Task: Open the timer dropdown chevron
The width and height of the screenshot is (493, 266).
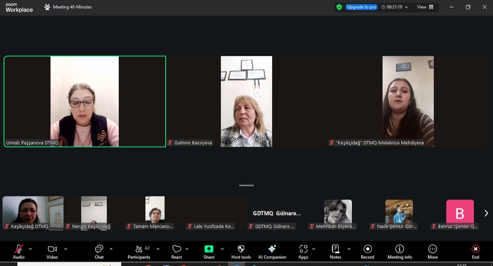Action: click(406, 7)
